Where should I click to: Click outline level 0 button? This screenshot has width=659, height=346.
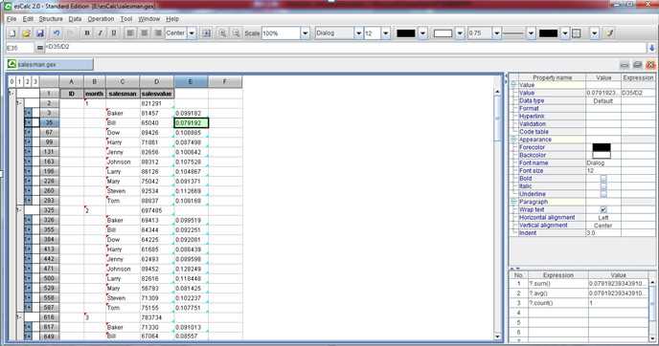[x=11, y=81]
